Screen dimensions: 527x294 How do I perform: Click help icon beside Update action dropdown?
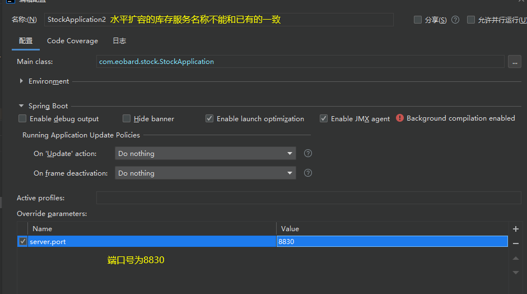[307, 153]
